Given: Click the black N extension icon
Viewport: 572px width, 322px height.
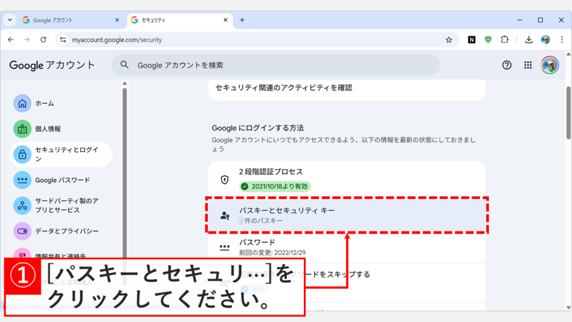Looking at the screenshot, I should (472, 40).
